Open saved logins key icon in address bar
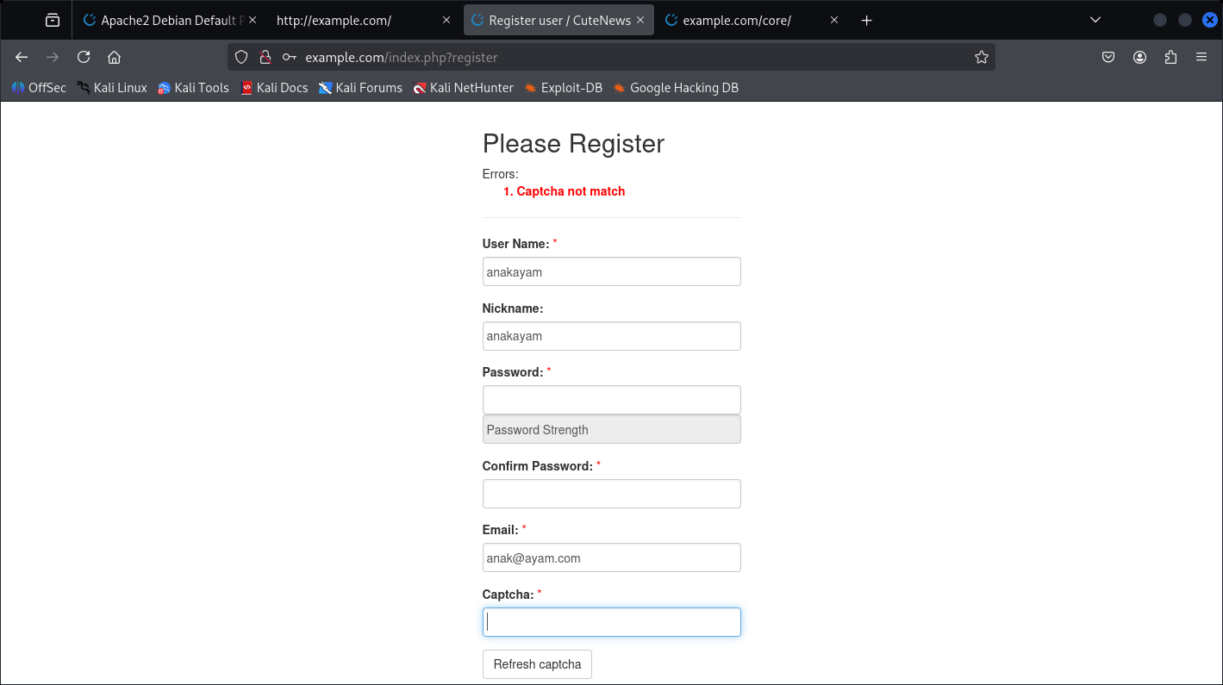 (290, 57)
